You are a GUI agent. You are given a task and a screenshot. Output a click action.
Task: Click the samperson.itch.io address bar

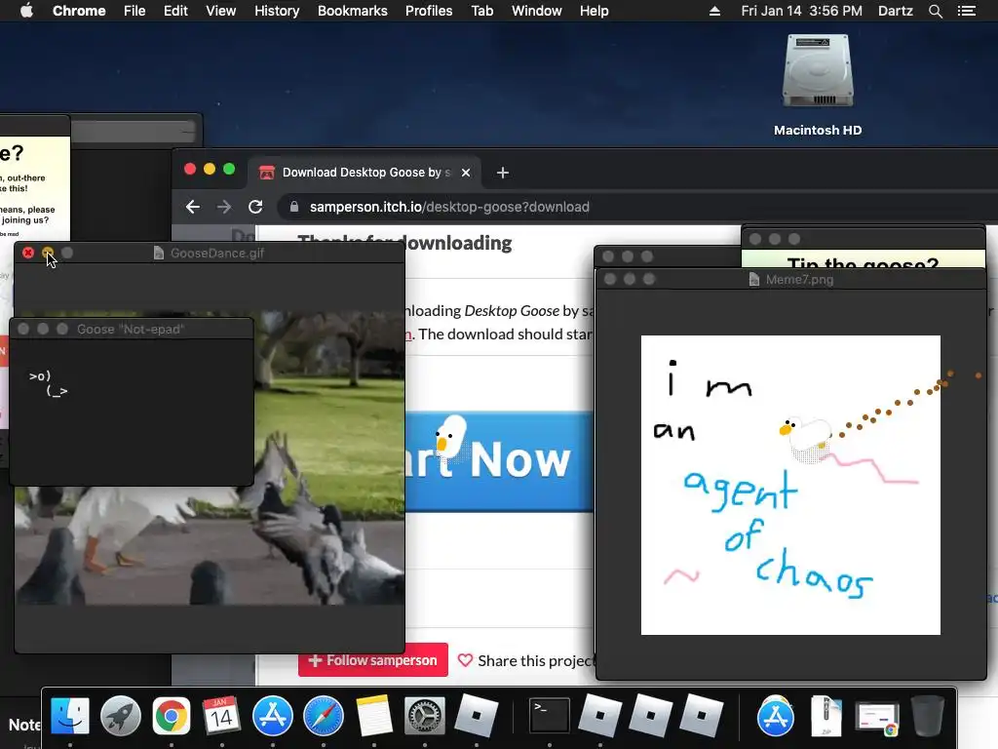pos(636,207)
